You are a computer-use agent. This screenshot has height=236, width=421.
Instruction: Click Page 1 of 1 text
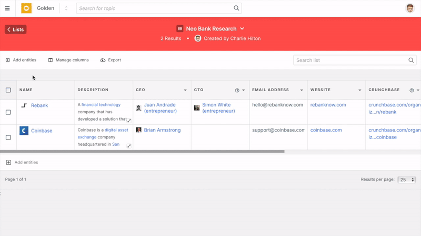click(x=16, y=179)
